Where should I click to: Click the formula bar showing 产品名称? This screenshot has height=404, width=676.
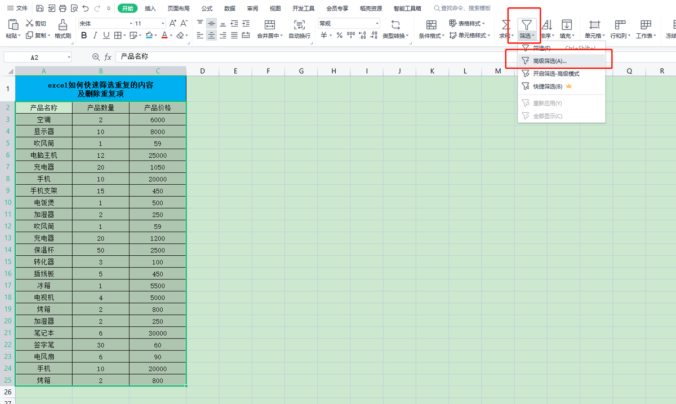coord(394,57)
